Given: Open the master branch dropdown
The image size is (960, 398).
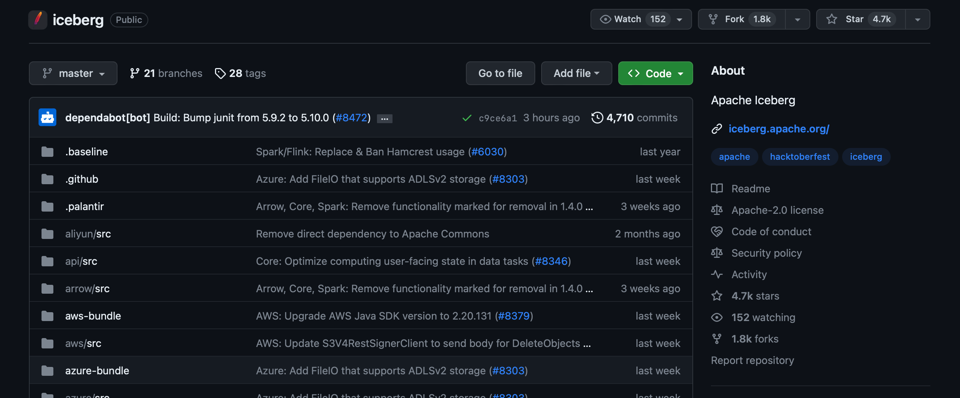Looking at the screenshot, I should coord(73,73).
